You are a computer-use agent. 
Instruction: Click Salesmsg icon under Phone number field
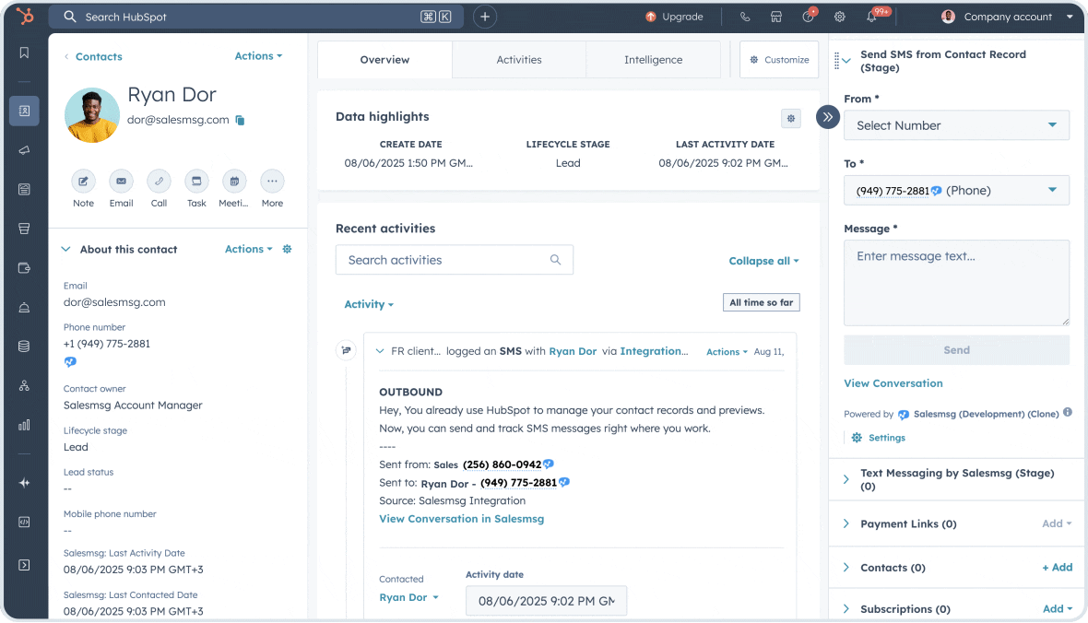[x=70, y=361]
